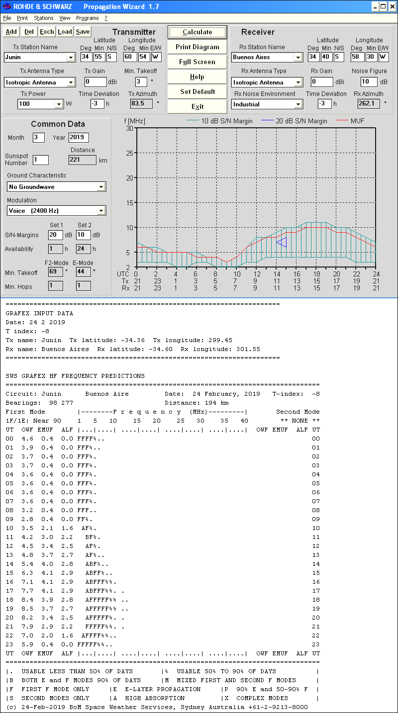Click the Full Screen button

(198, 62)
